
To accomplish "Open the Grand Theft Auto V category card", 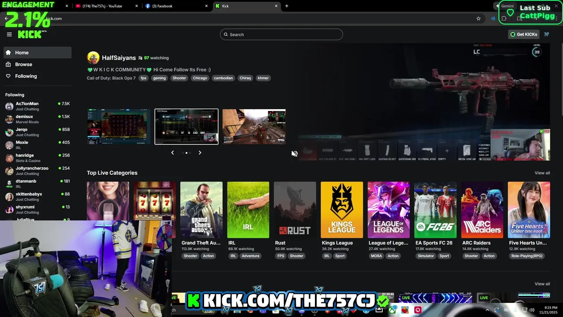I will [x=201, y=210].
